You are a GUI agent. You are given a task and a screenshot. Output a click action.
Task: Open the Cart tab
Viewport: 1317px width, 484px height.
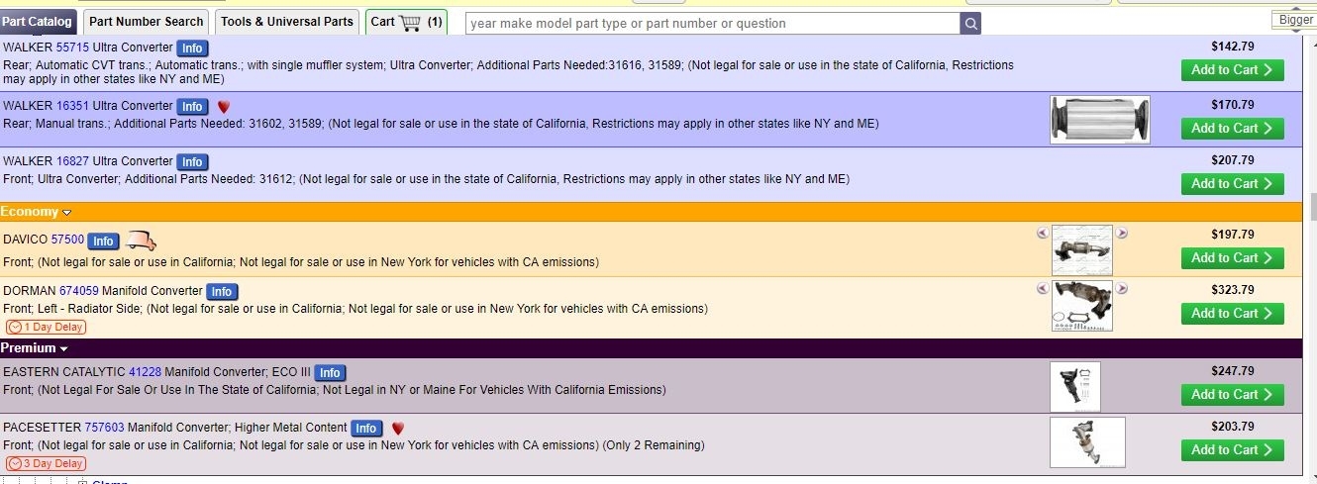[406, 22]
